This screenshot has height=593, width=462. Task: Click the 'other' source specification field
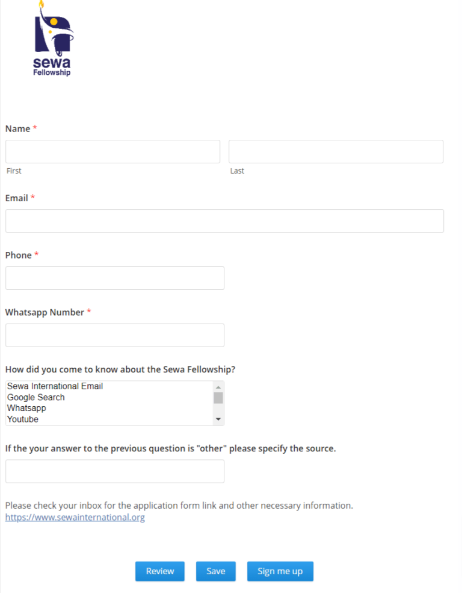click(x=115, y=471)
